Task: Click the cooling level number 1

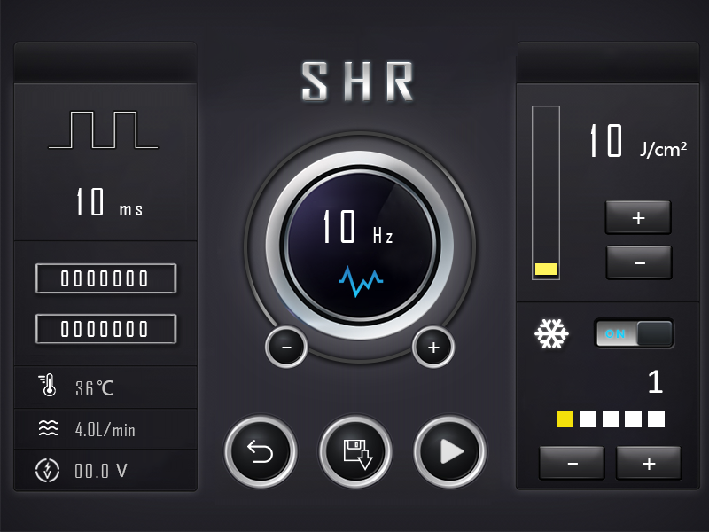Action: tap(655, 382)
